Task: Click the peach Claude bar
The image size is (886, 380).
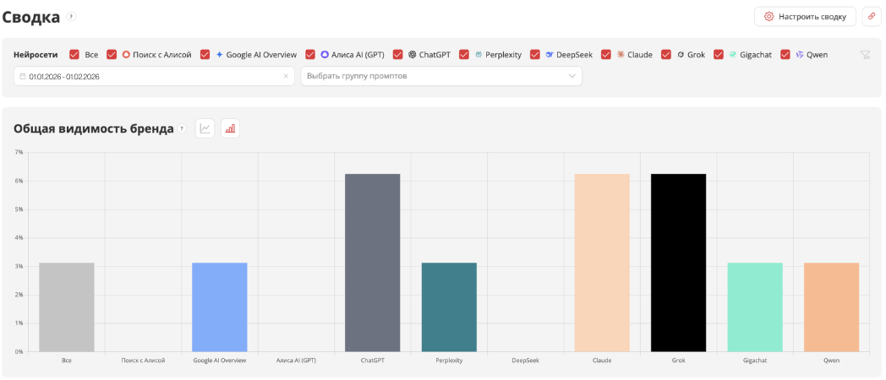Action: pos(602,263)
